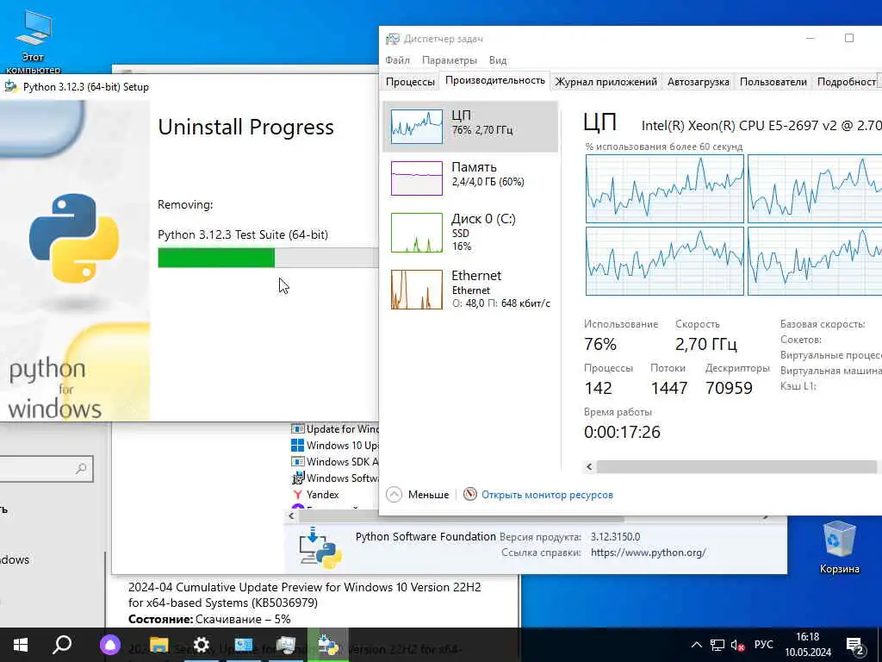Screen dimensions: 882x662
Task: Open File Explorer from the taskbar
Action: [158, 645]
